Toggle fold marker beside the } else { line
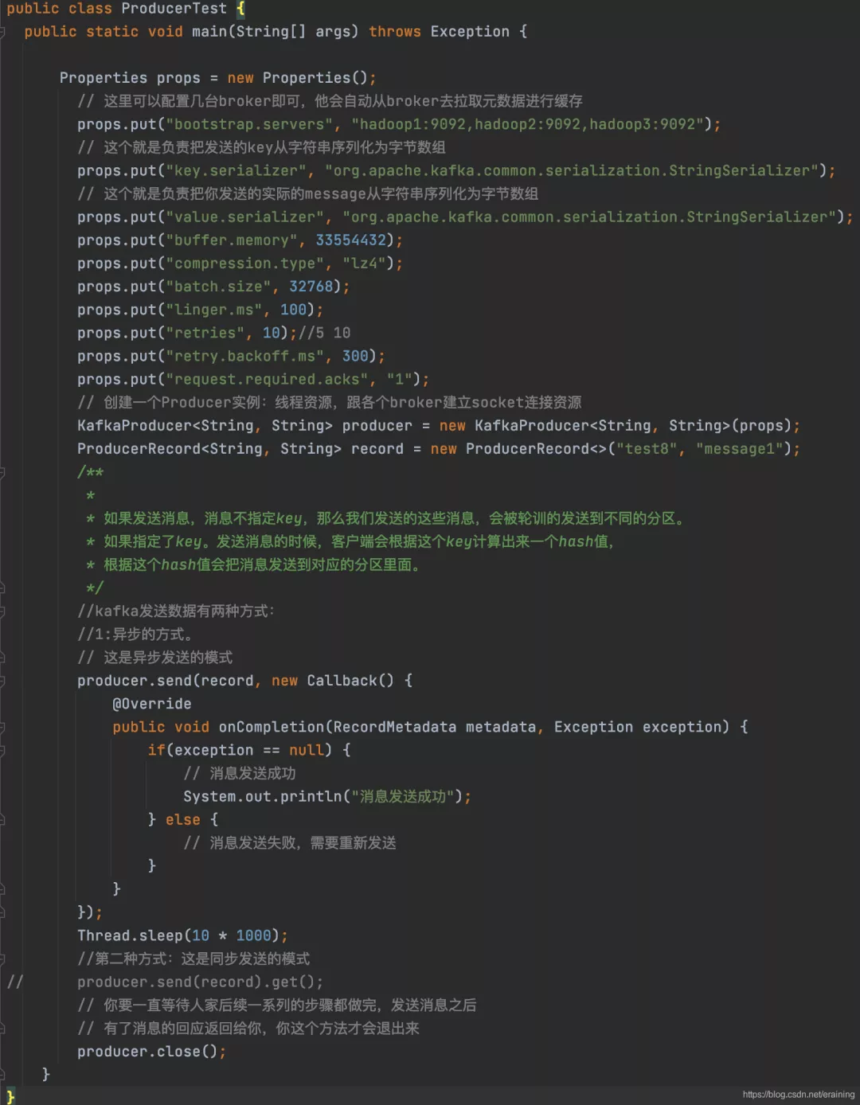The image size is (860, 1105). (2, 820)
